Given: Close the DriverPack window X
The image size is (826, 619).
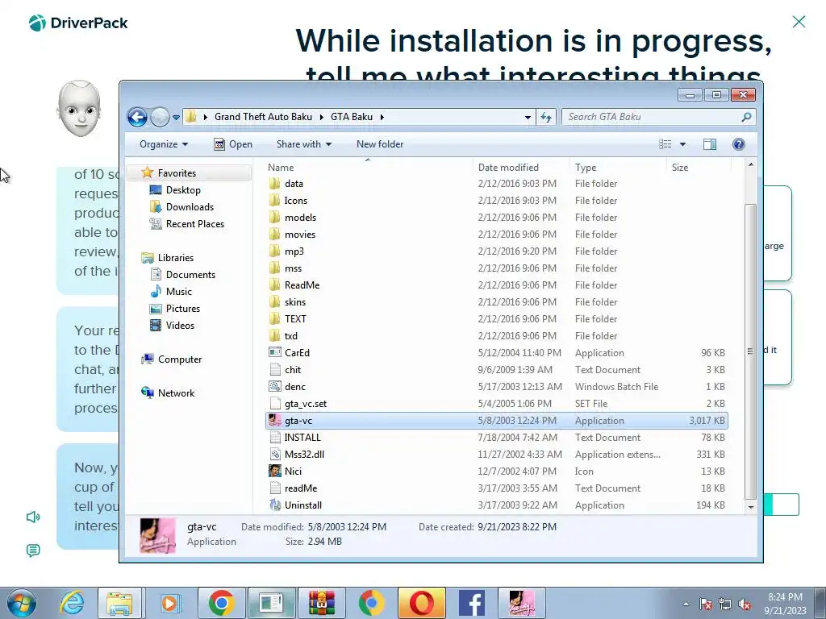Looking at the screenshot, I should pyautogui.click(x=799, y=22).
